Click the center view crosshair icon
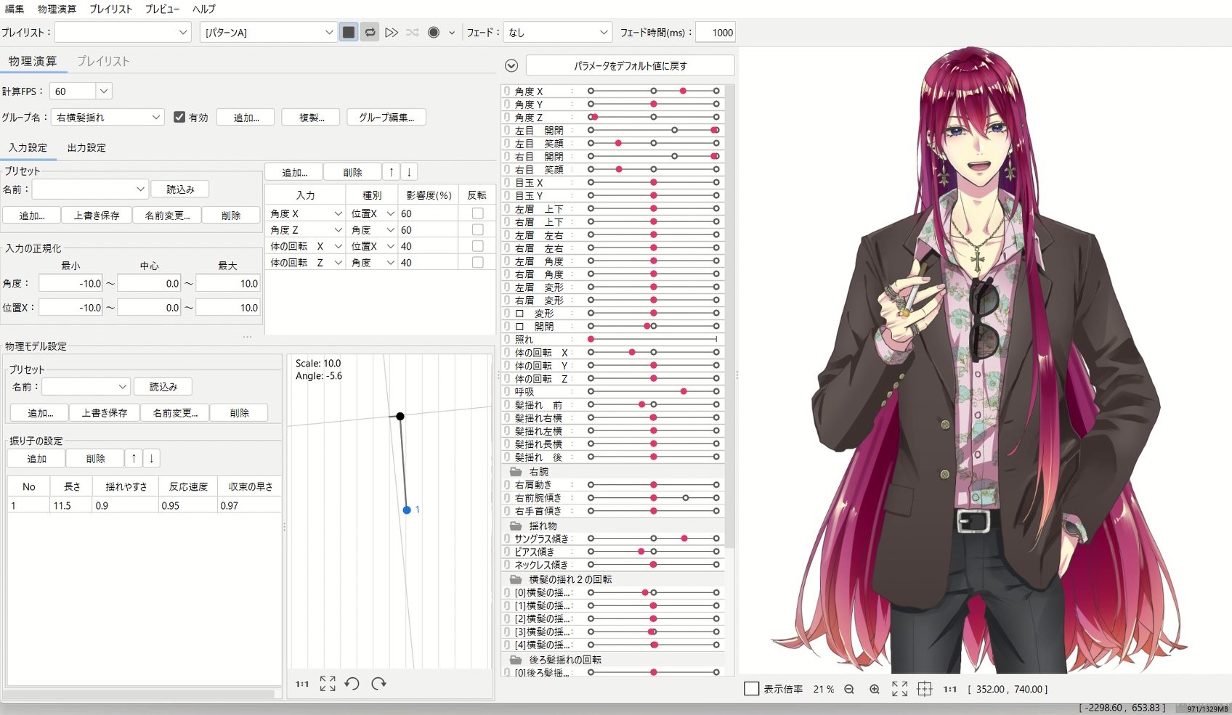The height and width of the screenshot is (715, 1232). pyautogui.click(x=925, y=690)
